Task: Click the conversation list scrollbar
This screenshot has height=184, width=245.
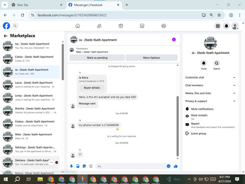Action: point(63,62)
